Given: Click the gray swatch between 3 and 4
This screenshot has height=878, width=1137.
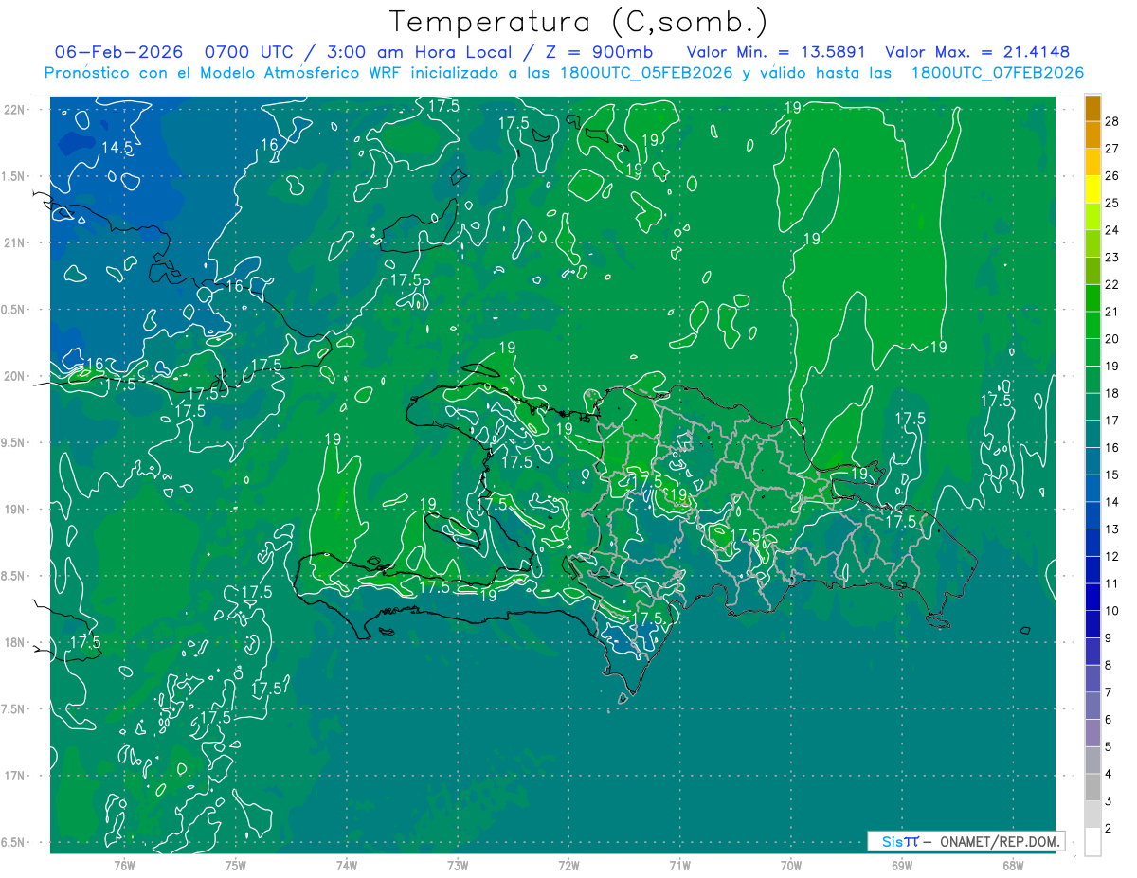Looking at the screenshot, I should click(1092, 787).
